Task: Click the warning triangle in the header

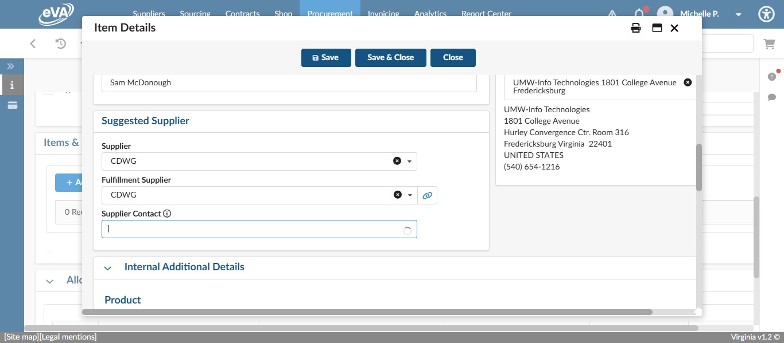Action: 612,14
